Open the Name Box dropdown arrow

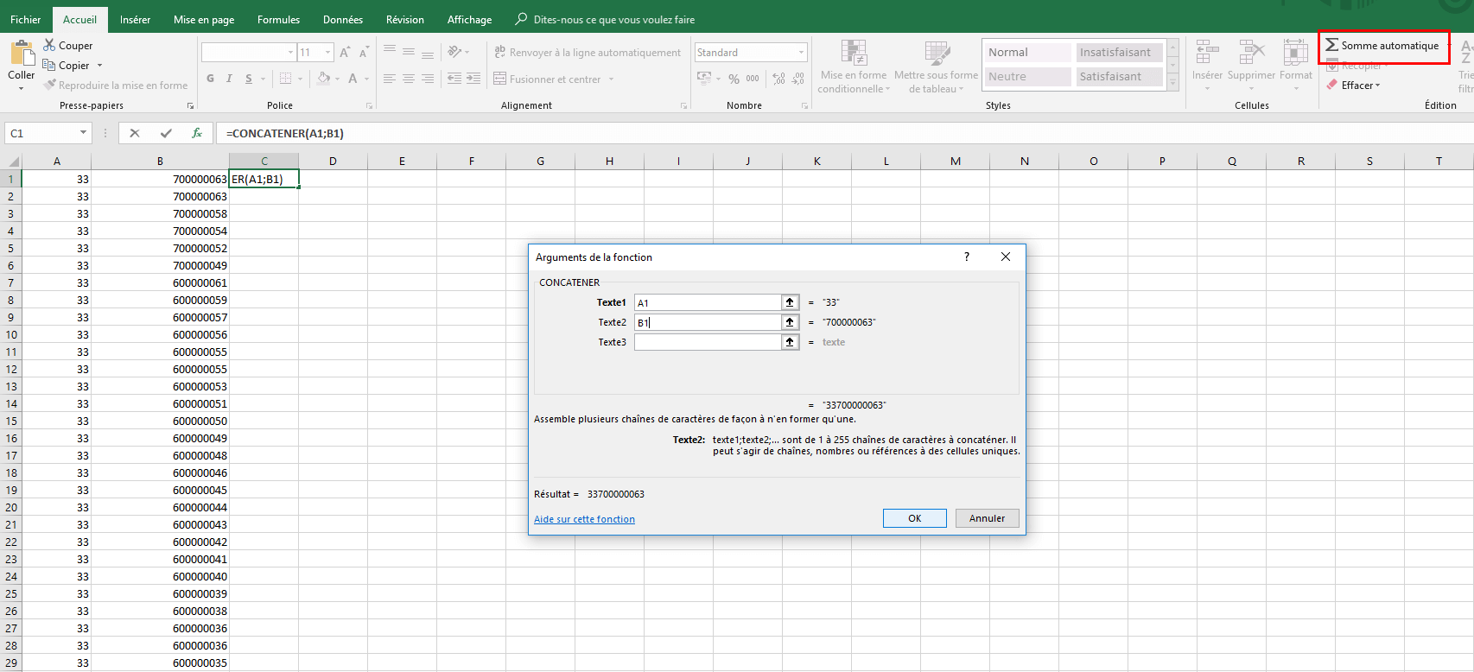click(83, 133)
